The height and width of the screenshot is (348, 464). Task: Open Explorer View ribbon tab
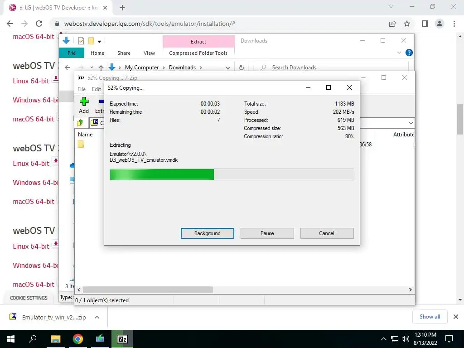pyautogui.click(x=149, y=53)
